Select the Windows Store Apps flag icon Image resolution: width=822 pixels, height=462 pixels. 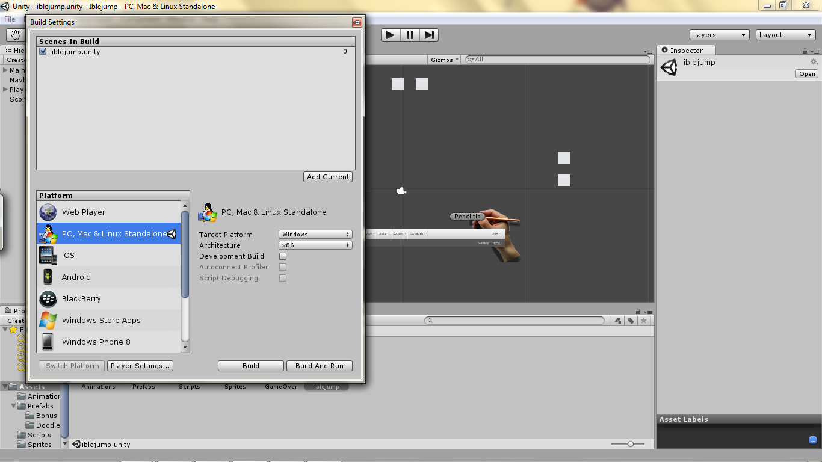coord(48,320)
